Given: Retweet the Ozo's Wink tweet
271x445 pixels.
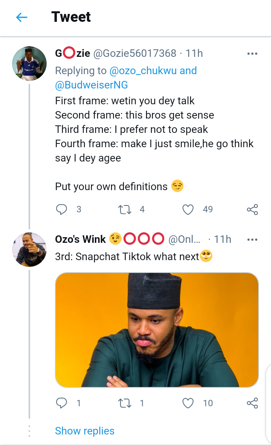Looking at the screenshot, I should tap(125, 403).
